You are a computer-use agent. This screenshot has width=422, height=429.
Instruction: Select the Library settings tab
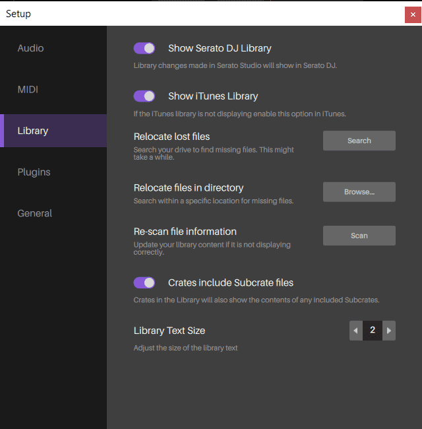pos(53,131)
